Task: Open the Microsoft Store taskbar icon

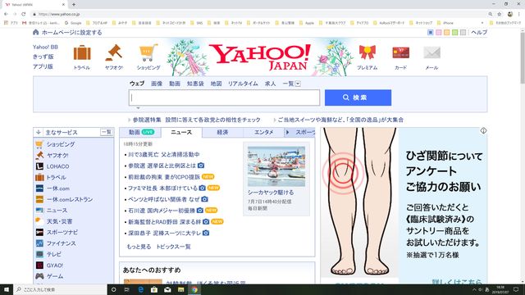Action: pyautogui.click(x=154, y=289)
